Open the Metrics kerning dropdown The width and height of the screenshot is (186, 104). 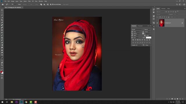137,34
